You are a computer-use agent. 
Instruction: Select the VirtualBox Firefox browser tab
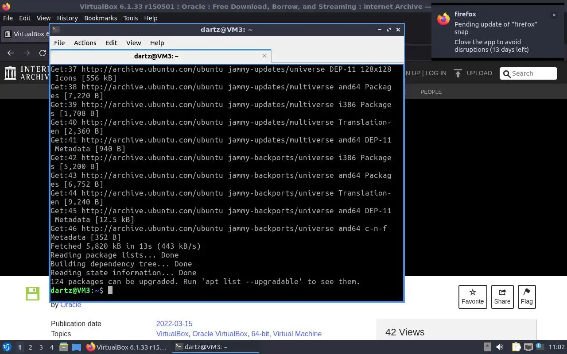click(x=25, y=34)
